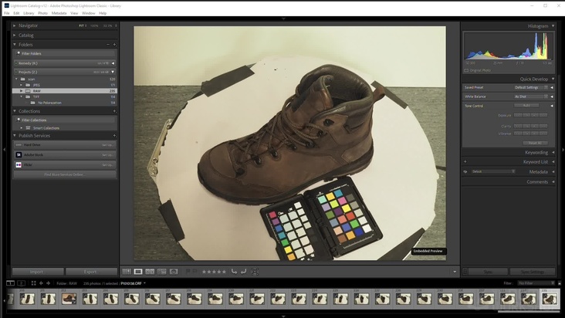Open the View menu
The image size is (565, 318).
(x=74, y=13)
